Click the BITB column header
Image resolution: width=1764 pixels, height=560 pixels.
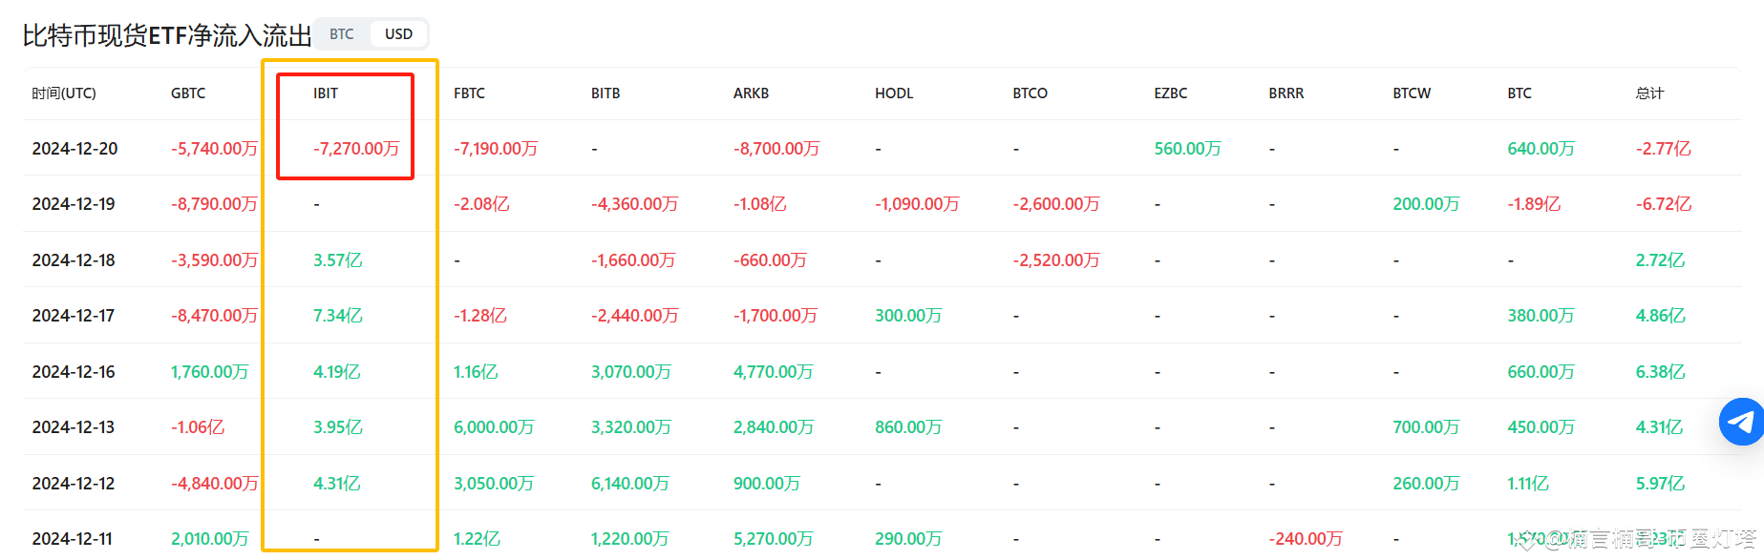pos(606,93)
